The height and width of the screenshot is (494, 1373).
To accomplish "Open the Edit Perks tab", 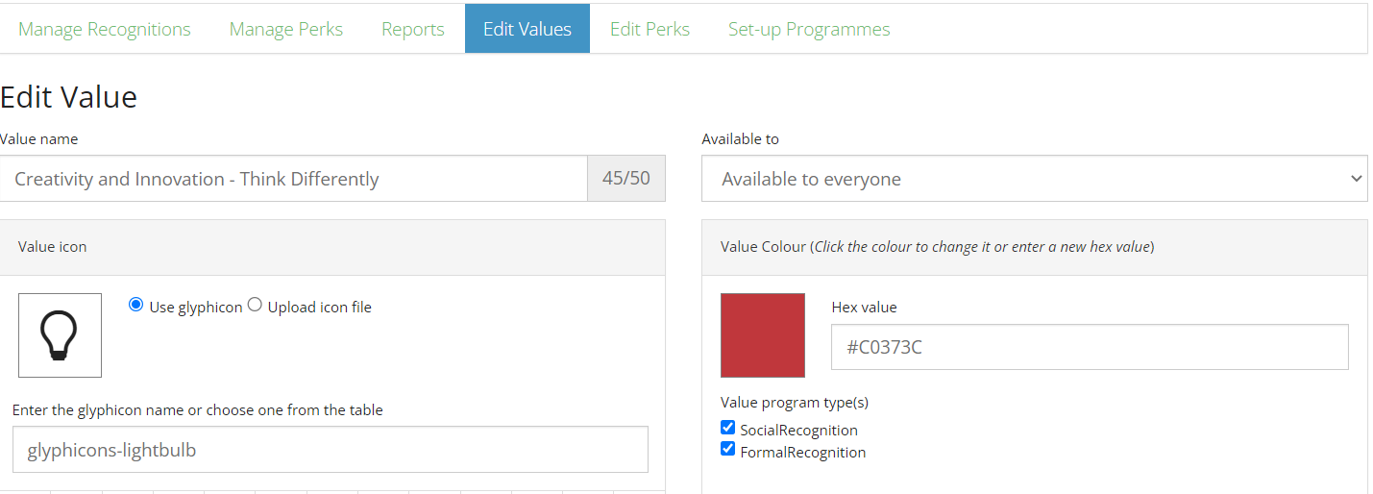I will tap(650, 29).
